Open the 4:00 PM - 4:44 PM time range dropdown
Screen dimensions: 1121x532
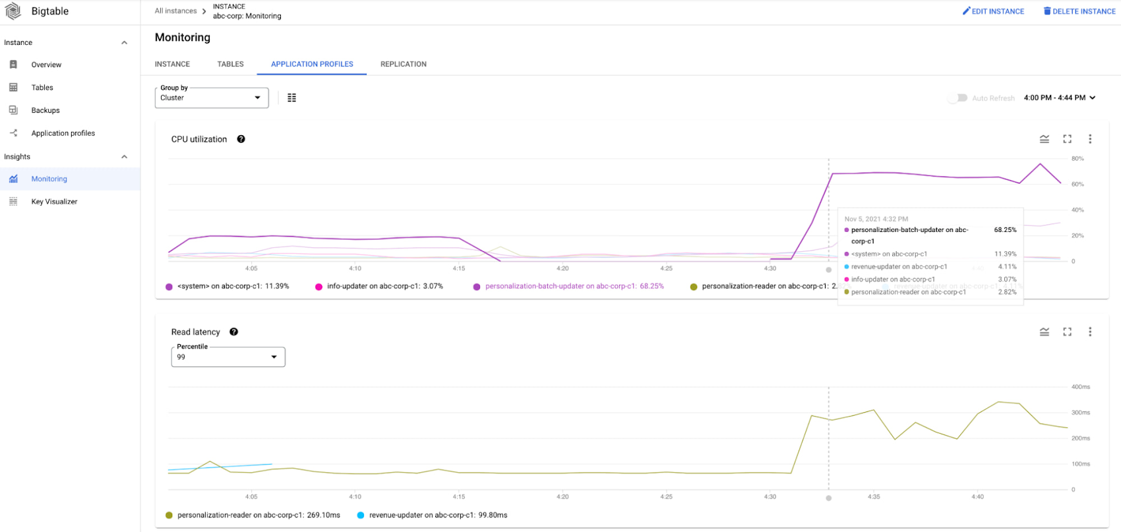pos(1060,98)
